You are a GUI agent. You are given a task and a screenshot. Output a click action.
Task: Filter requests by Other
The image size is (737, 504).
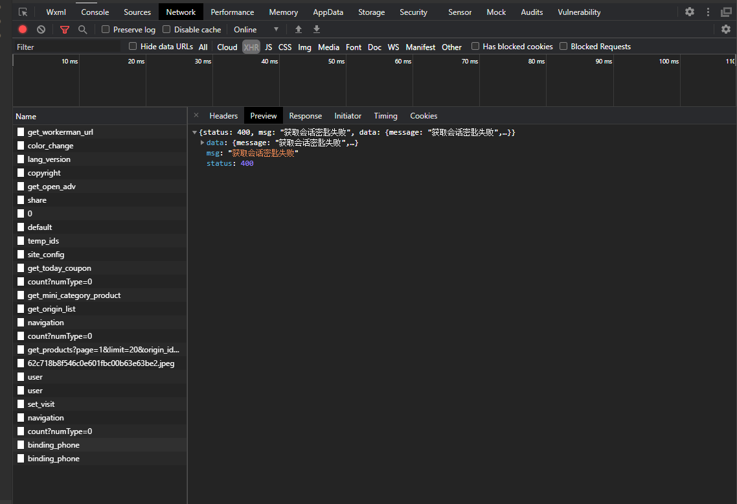451,47
